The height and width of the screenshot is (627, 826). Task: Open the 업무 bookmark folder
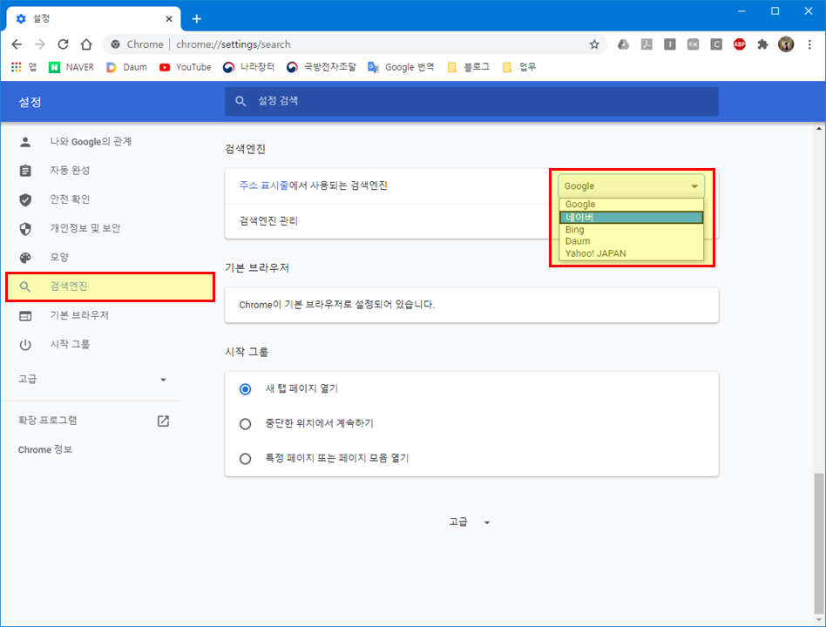(x=519, y=67)
